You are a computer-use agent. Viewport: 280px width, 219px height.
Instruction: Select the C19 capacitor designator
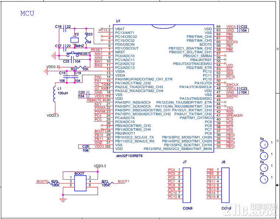[78, 73]
